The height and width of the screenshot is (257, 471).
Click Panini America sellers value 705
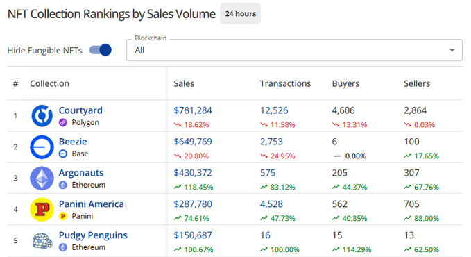click(x=411, y=204)
